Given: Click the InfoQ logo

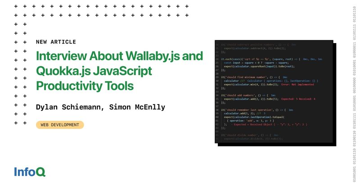Looking at the screenshot, I should [30, 172].
